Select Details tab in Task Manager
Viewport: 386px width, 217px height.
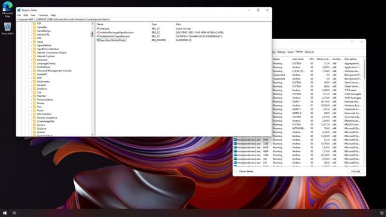pos(299,52)
